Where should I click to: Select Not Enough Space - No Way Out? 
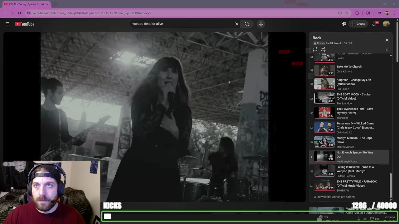pyautogui.click(x=349, y=157)
